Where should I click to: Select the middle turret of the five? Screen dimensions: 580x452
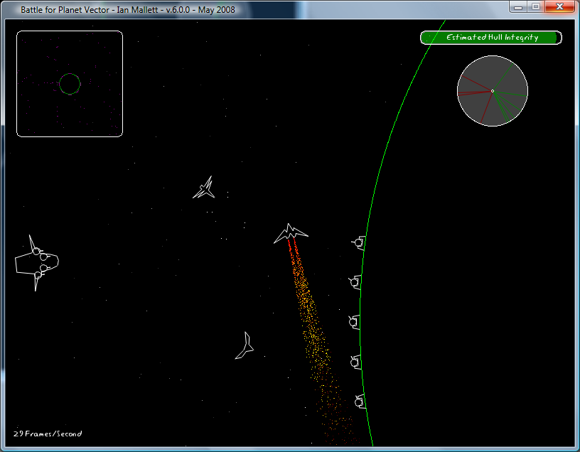click(355, 322)
